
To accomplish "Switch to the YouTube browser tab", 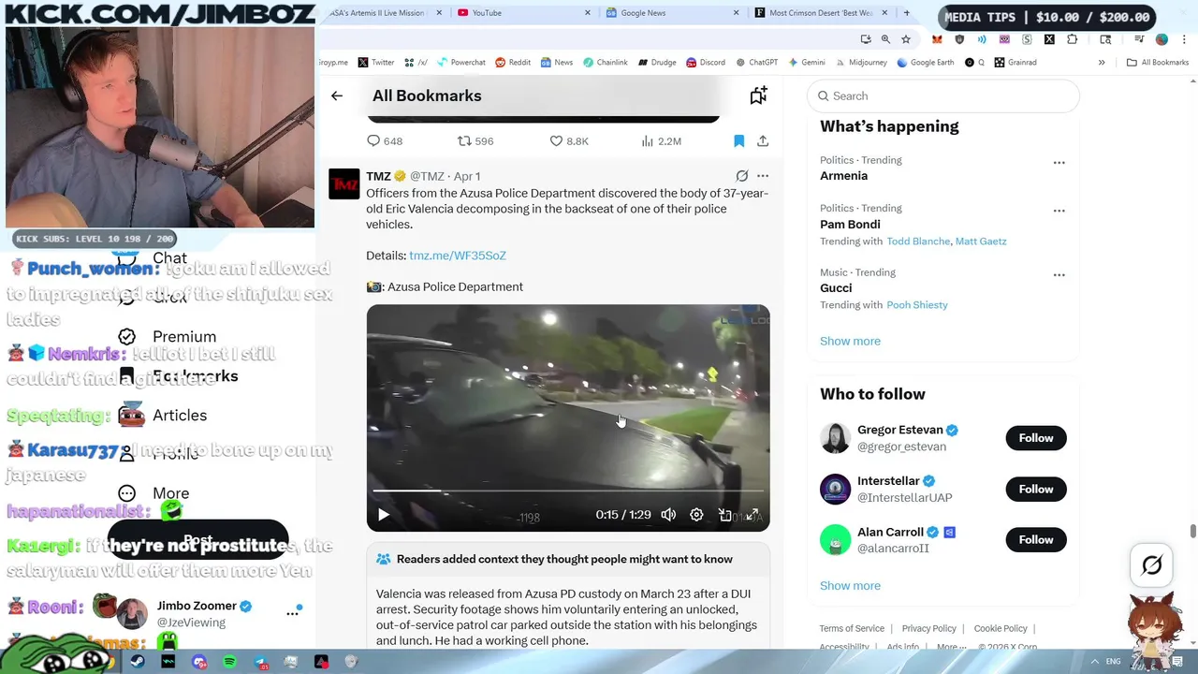I will point(524,13).
